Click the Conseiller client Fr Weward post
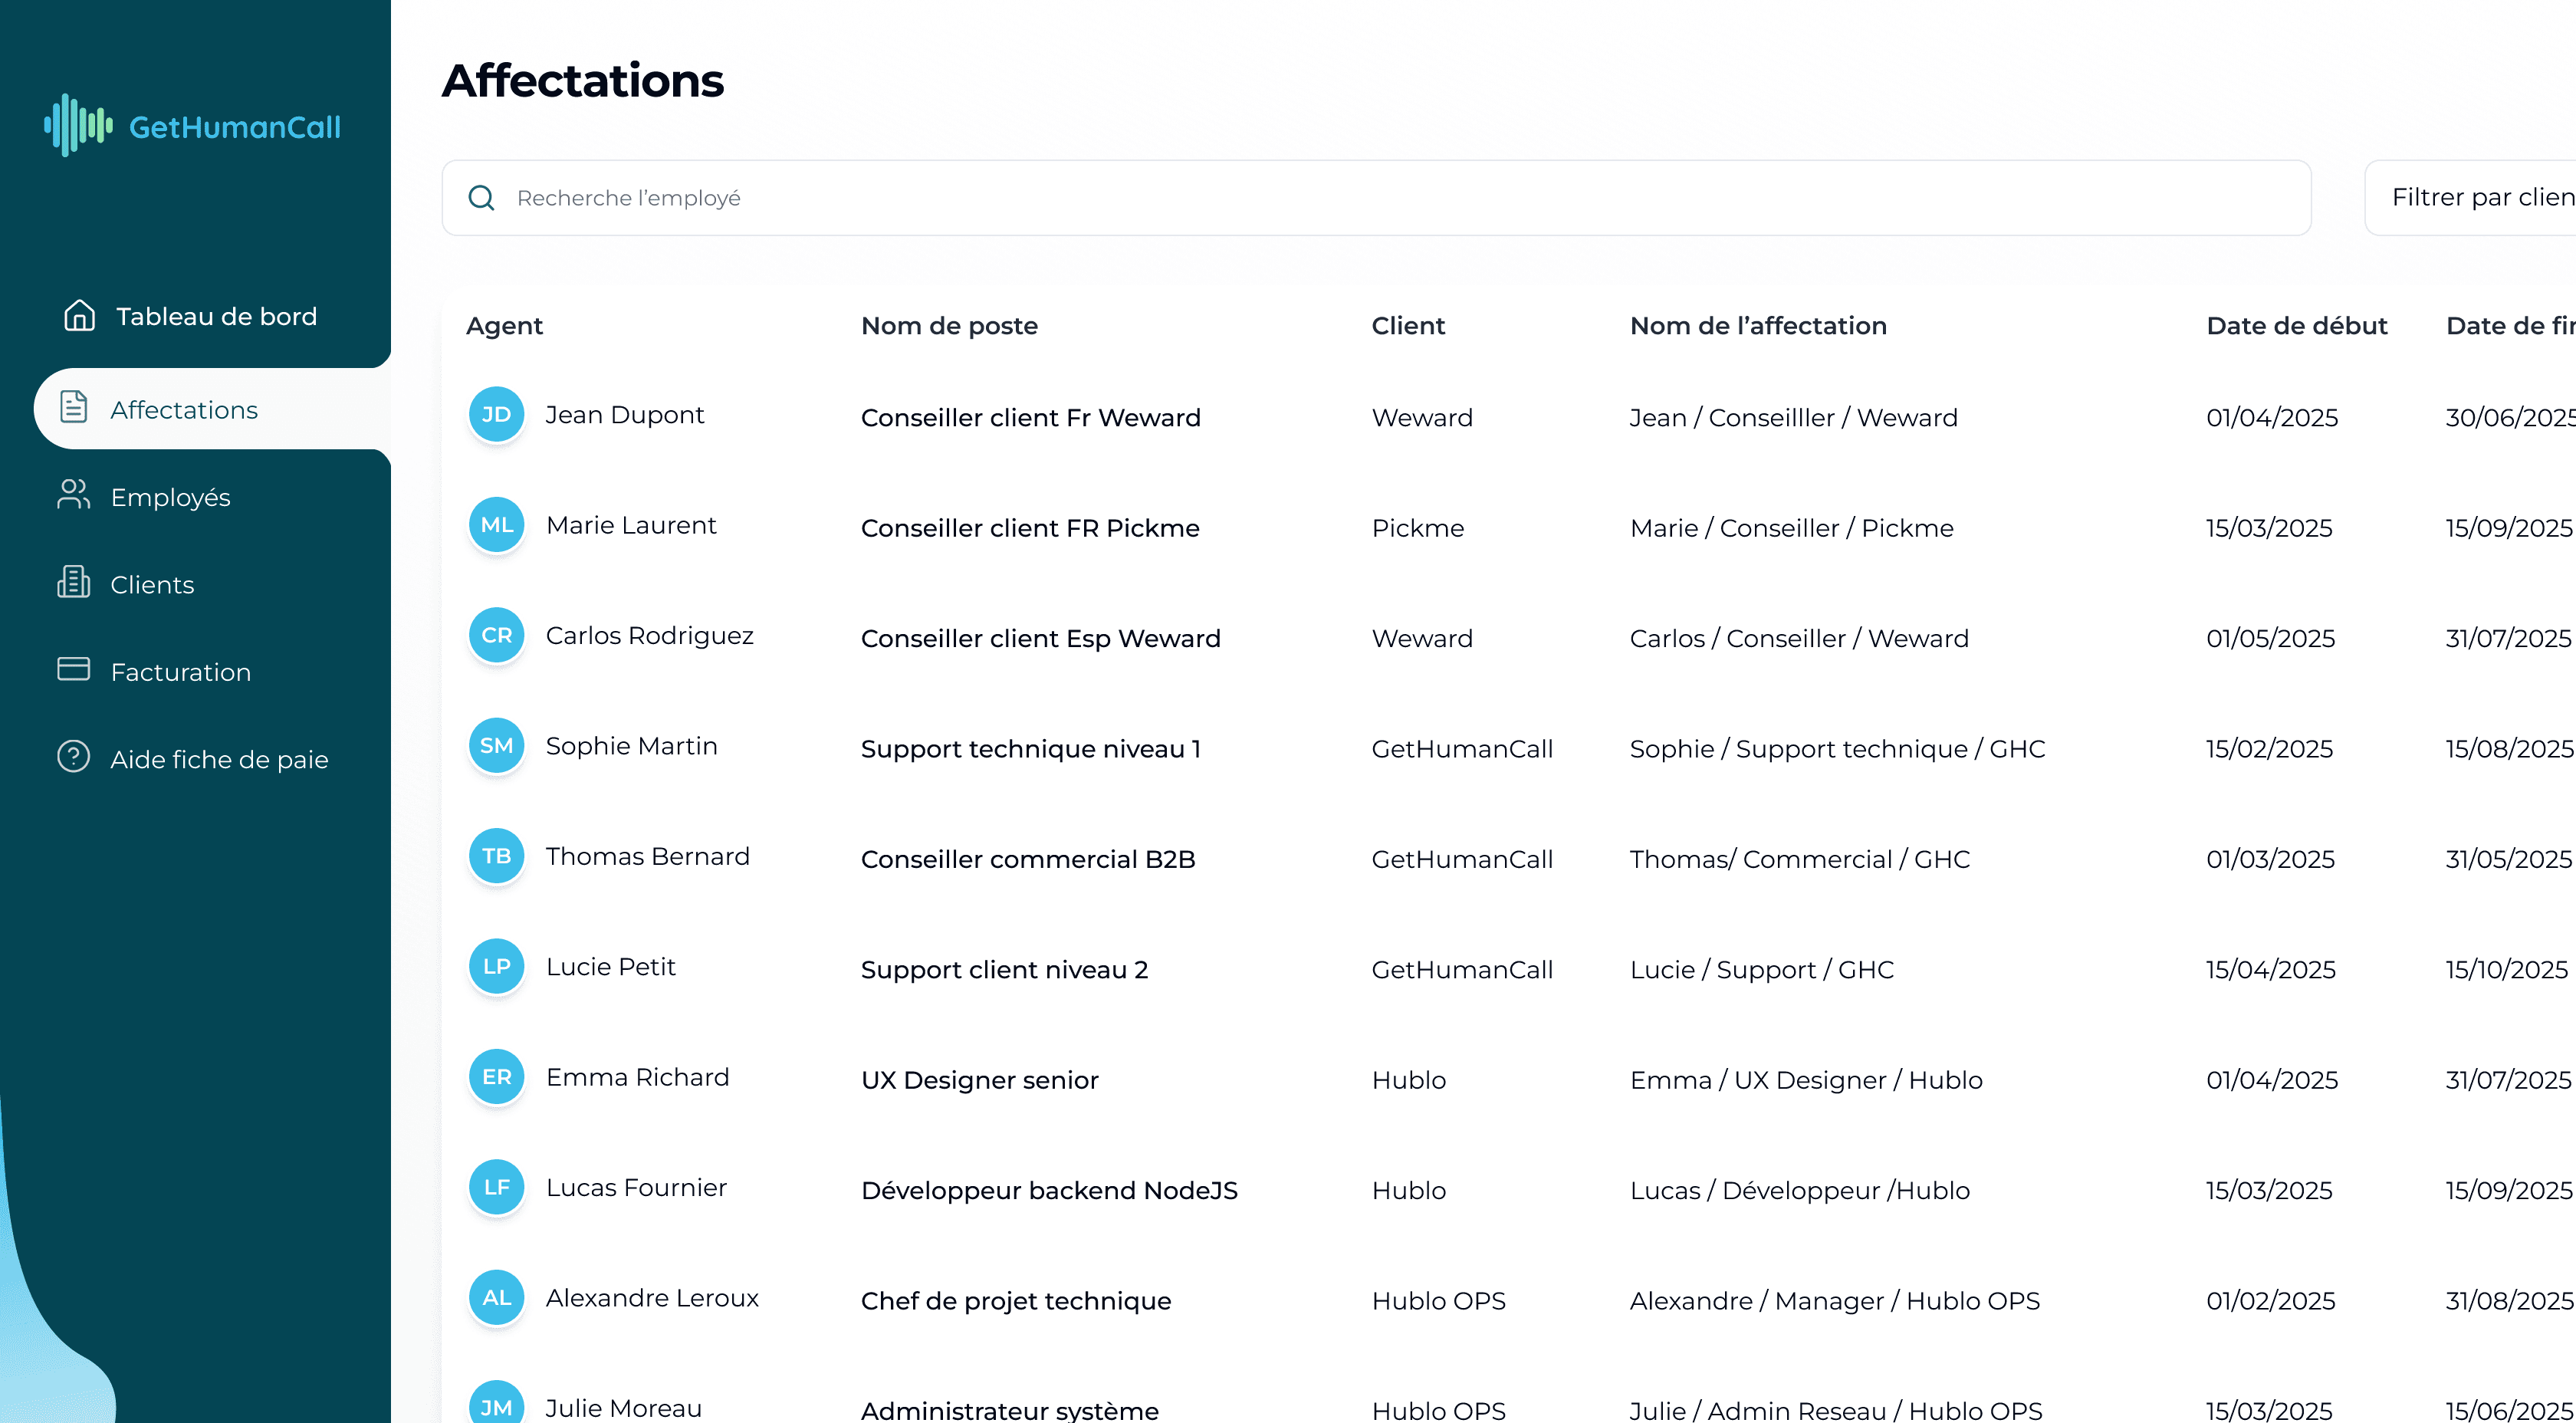This screenshot has width=2576, height=1423. [x=1031, y=418]
